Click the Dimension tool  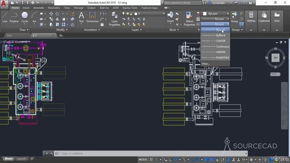(x=92, y=17)
